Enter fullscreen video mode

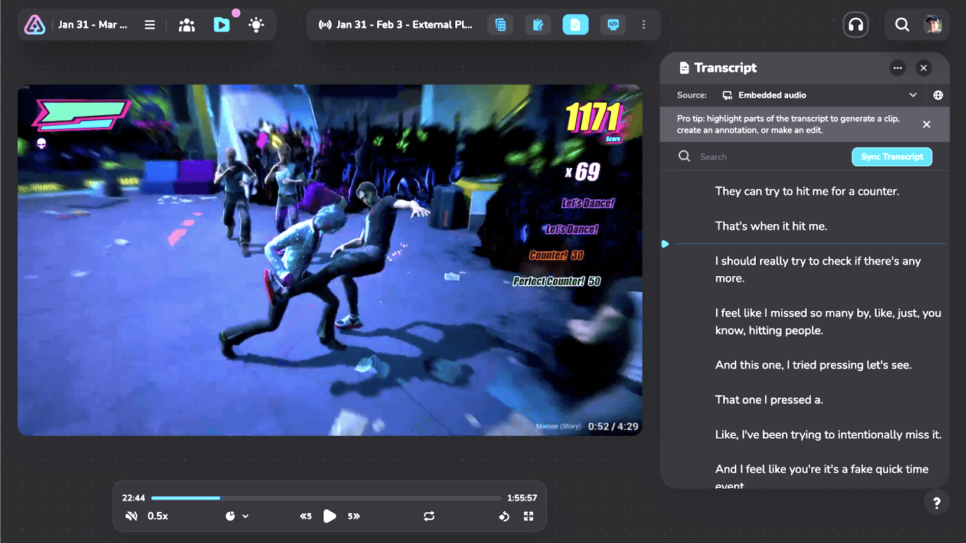[x=528, y=516]
